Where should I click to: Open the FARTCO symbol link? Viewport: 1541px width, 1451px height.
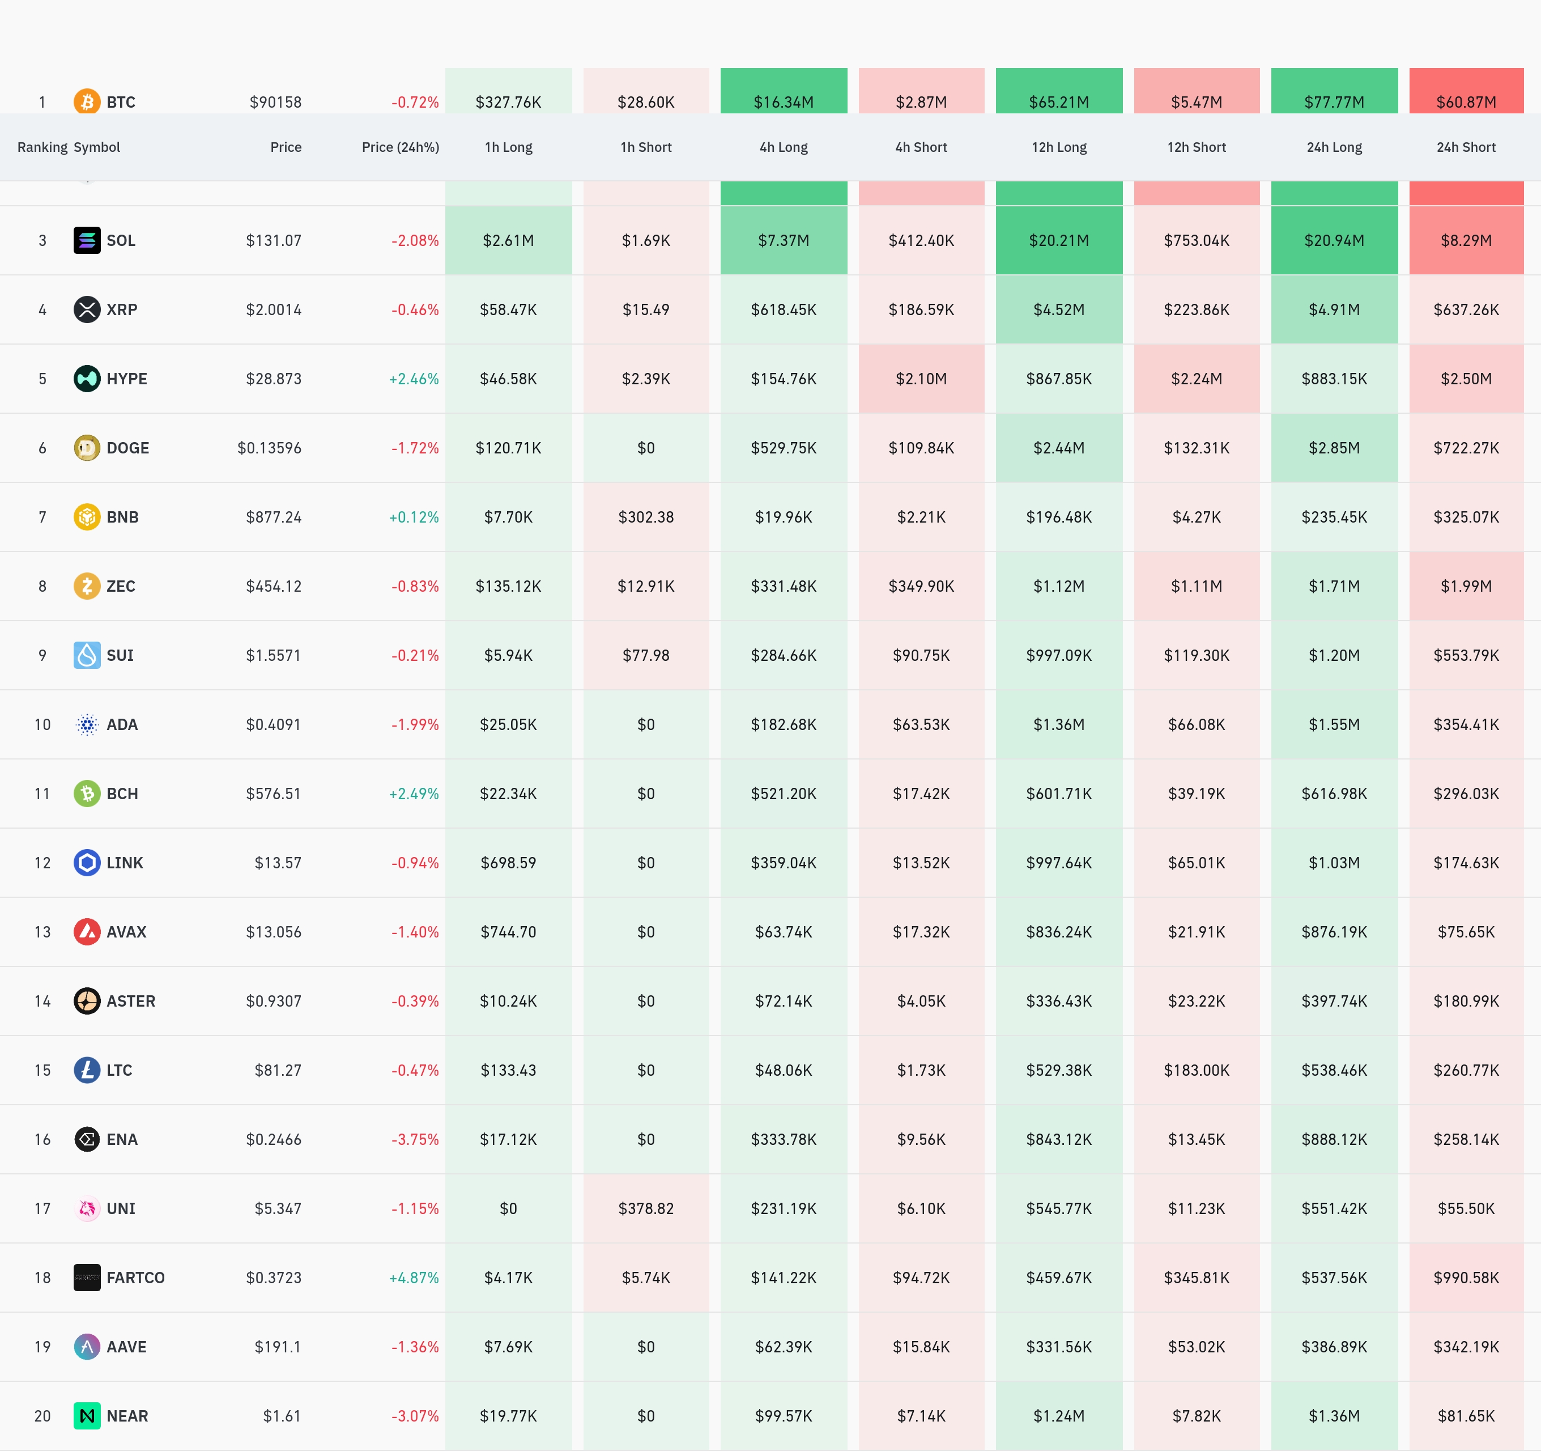tap(135, 1278)
